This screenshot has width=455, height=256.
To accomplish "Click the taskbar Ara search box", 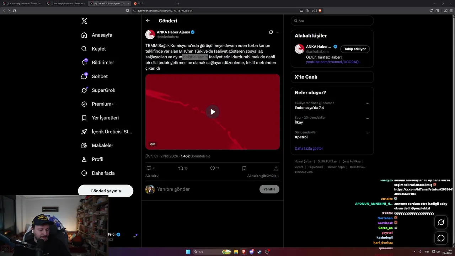I will (213, 252).
